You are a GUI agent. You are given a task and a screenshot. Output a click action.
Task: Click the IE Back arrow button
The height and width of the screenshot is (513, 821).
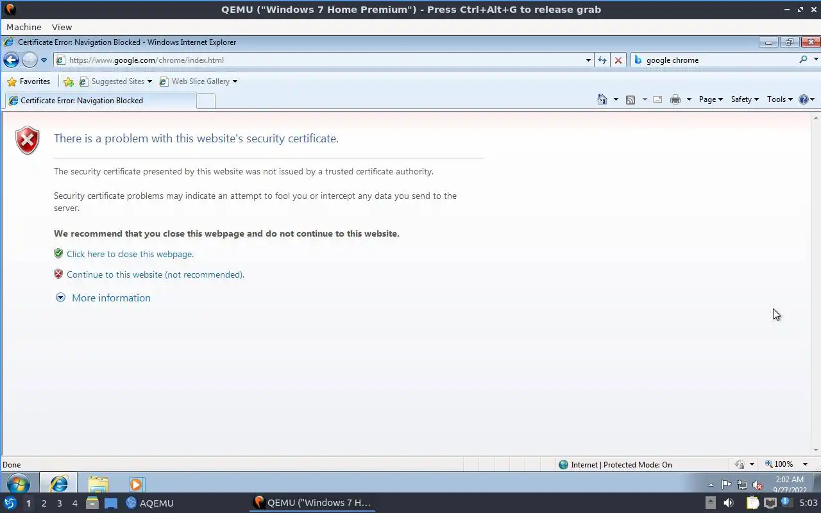click(x=11, y=60)
